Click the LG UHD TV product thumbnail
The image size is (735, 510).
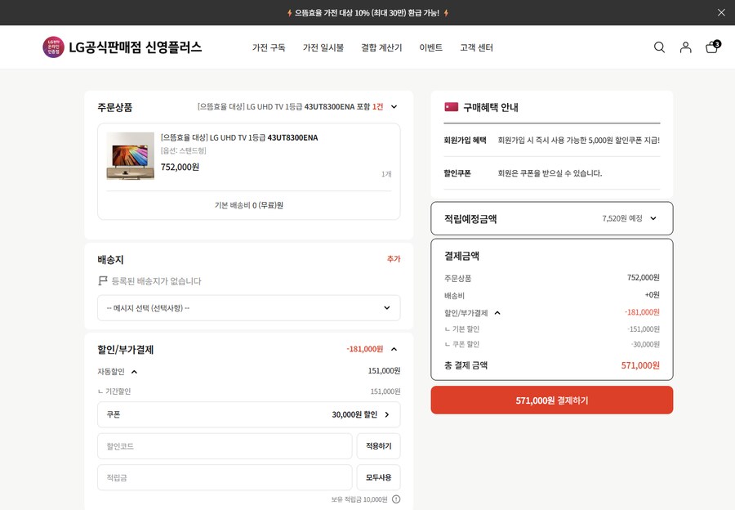pyautogui.click(x=130, y=155)
